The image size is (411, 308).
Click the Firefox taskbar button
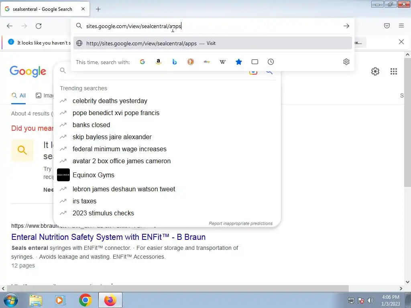[110, 300]
